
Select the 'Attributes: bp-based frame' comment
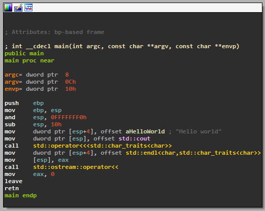click(x=54, y=32)
